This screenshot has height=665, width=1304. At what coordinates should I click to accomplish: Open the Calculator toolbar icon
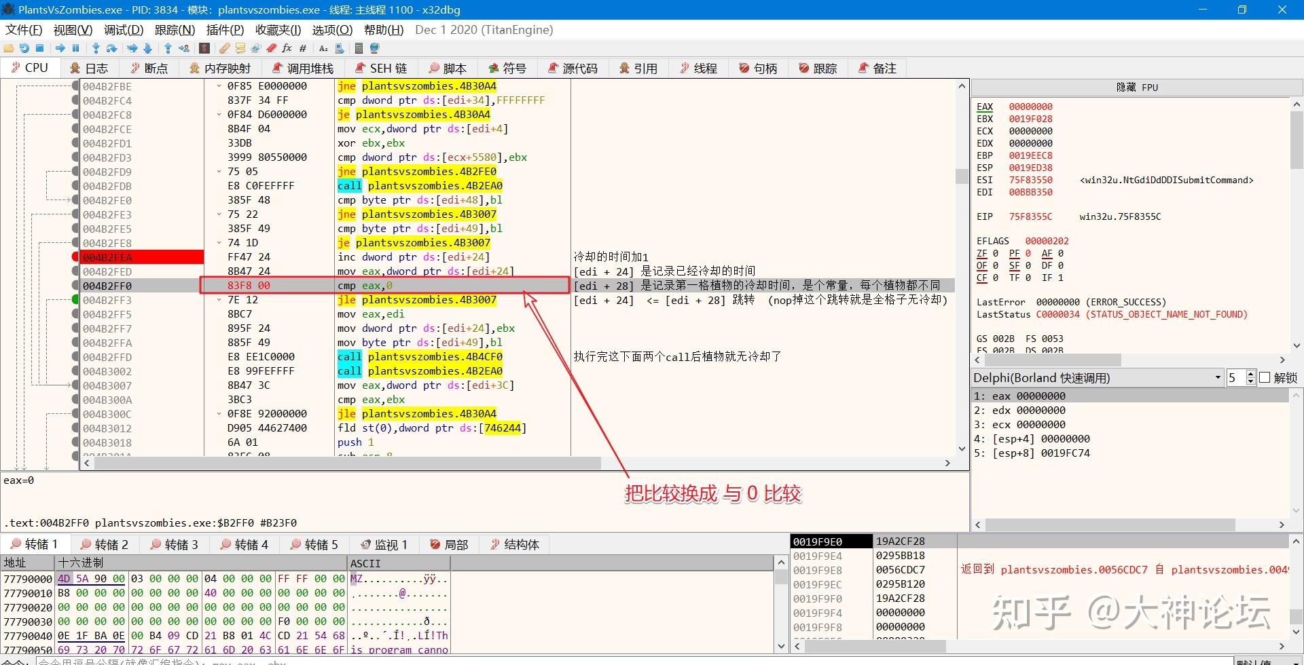pos(359,48)
